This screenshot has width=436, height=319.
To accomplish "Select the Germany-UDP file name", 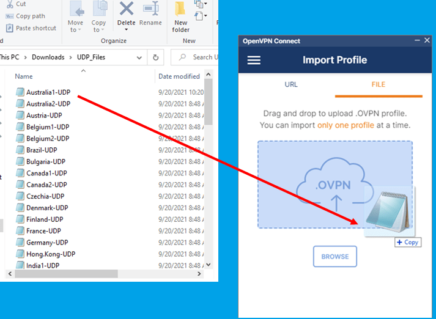I will coord(47,243).
